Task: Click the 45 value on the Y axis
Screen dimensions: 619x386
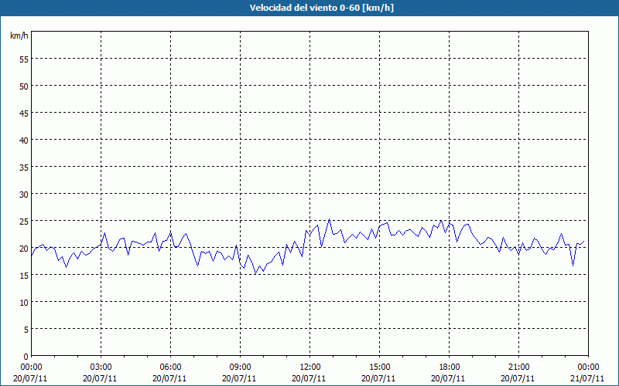Action: [24, 113]
